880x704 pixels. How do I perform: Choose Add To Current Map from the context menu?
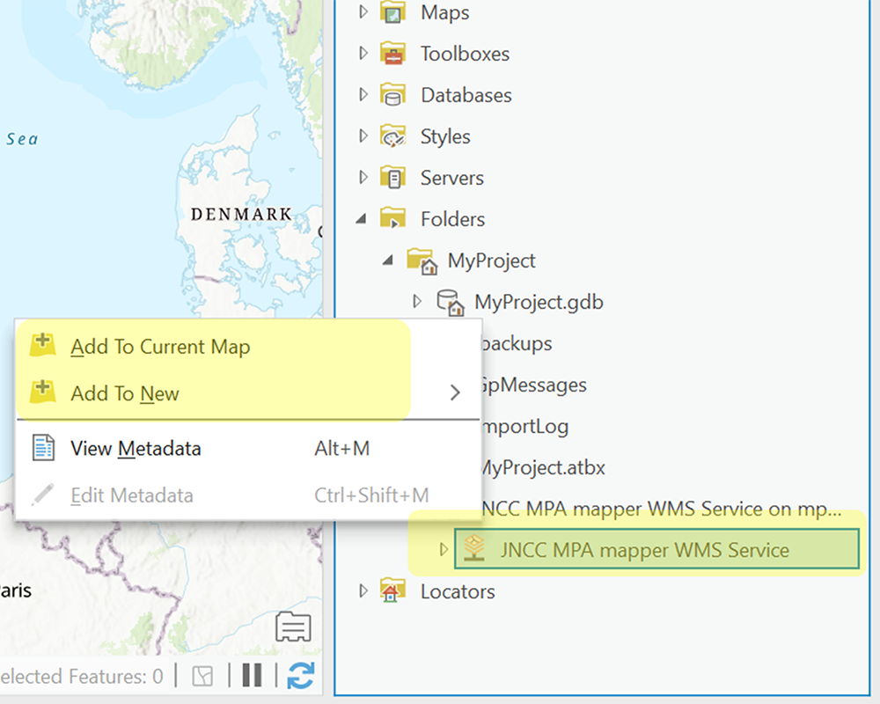click(x=160, y=347)
